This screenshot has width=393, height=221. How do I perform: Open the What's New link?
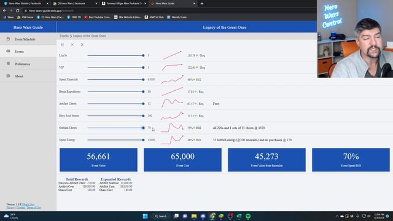(28, 204)
